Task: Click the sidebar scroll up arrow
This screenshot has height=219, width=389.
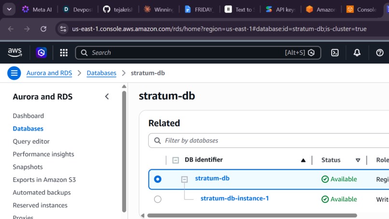Action: (x=124, y=86)
